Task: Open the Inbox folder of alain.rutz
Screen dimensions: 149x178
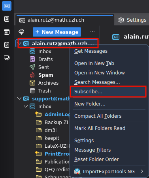Action: coord(45,52)
